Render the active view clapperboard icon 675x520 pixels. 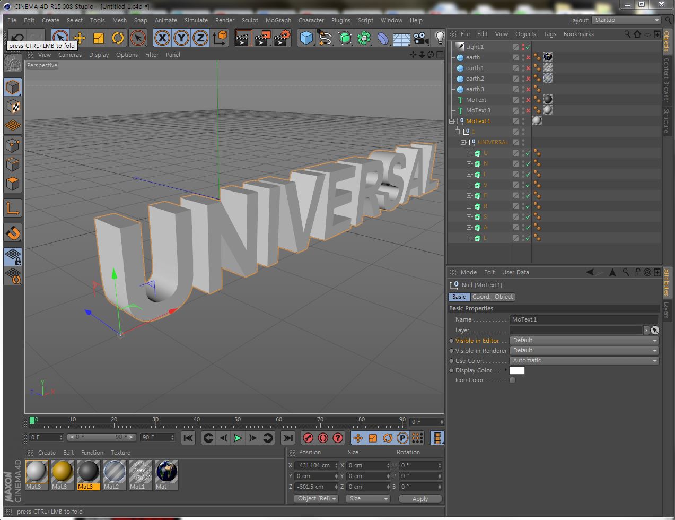point(243,38)
